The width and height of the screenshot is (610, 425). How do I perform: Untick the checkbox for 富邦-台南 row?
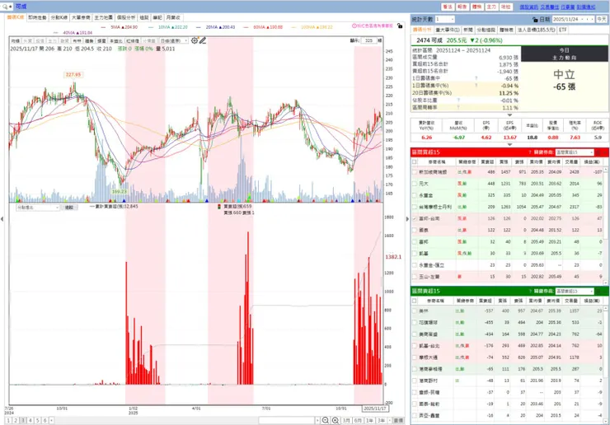415,218
